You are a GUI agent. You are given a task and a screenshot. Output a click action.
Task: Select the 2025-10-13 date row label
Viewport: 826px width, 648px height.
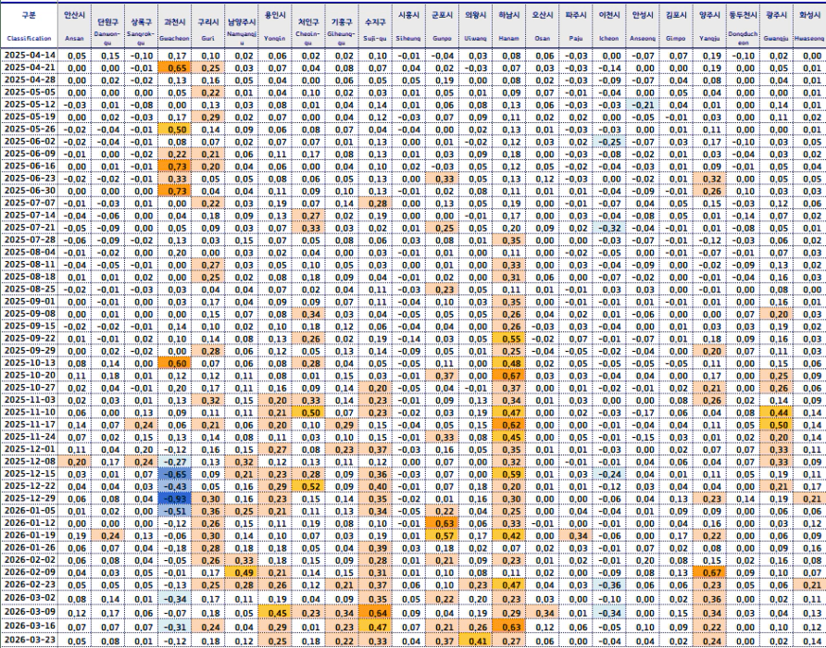[x=29, y=363]
